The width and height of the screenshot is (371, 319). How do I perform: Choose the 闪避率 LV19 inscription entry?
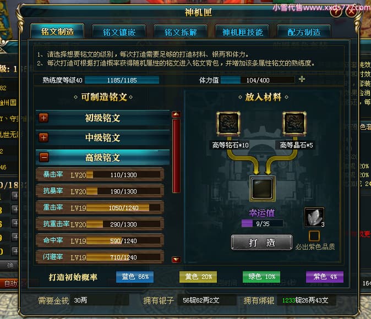(100, 257)
